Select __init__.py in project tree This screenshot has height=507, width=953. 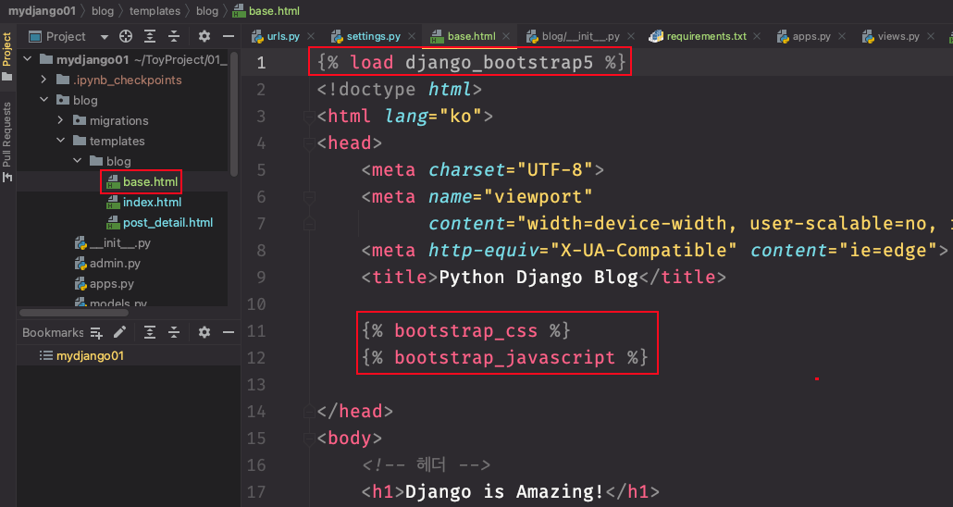pos(119,243)
